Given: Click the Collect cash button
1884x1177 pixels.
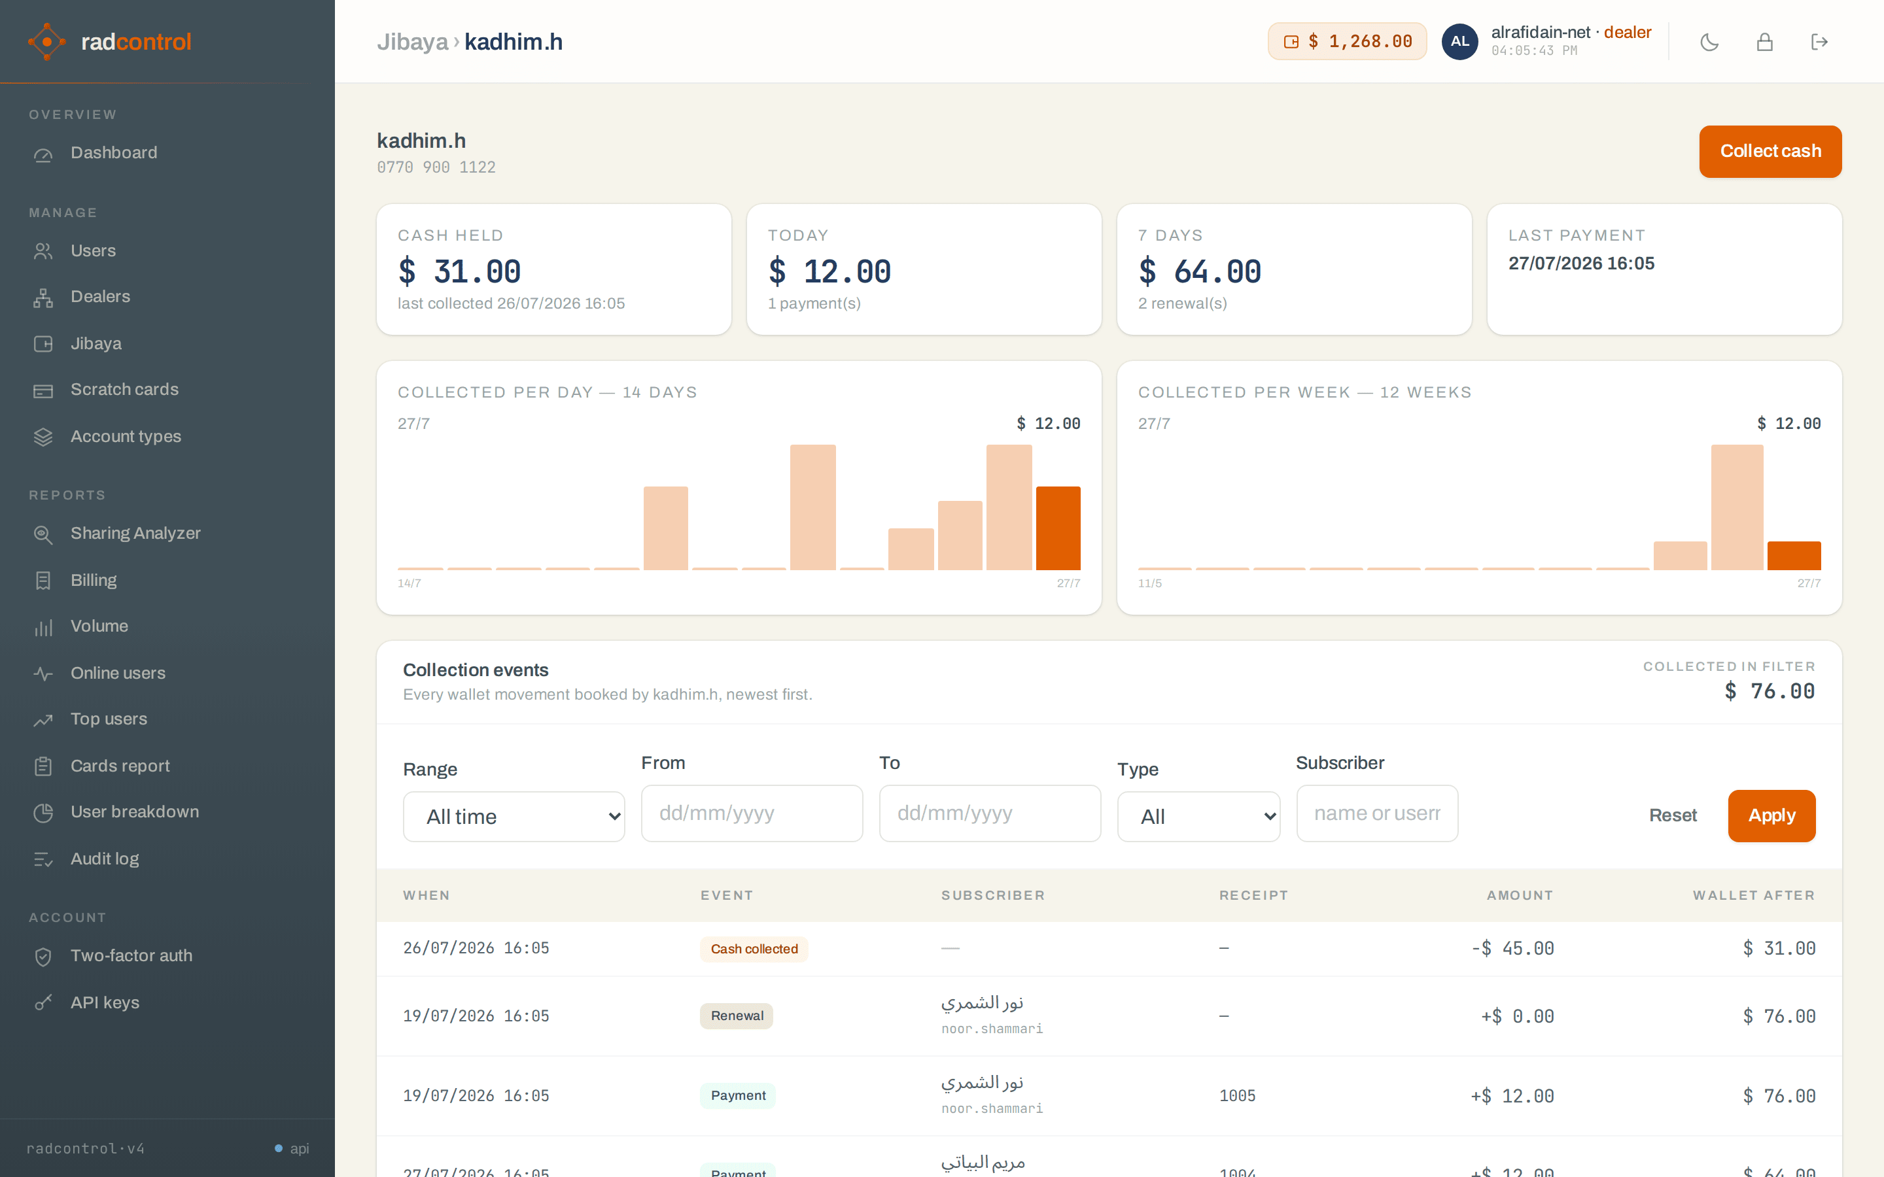Looking at the screenshot, I should [x=1770, y=152].
